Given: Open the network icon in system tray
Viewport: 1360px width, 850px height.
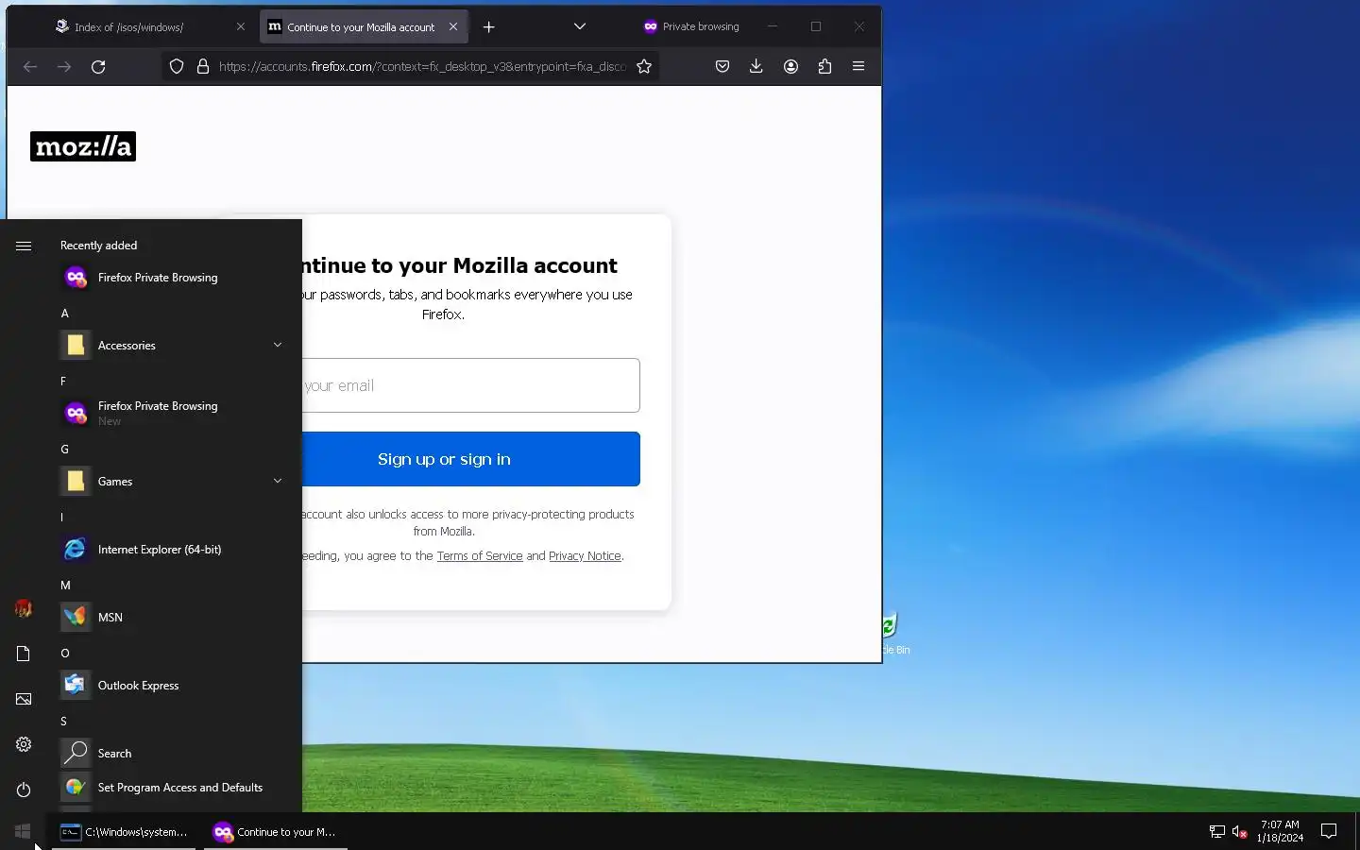Looking at the screenshot, I should click(x=1217, y=832).
